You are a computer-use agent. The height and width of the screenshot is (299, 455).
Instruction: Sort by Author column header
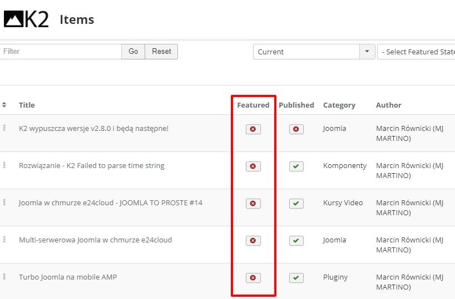[x=389, y=105]
